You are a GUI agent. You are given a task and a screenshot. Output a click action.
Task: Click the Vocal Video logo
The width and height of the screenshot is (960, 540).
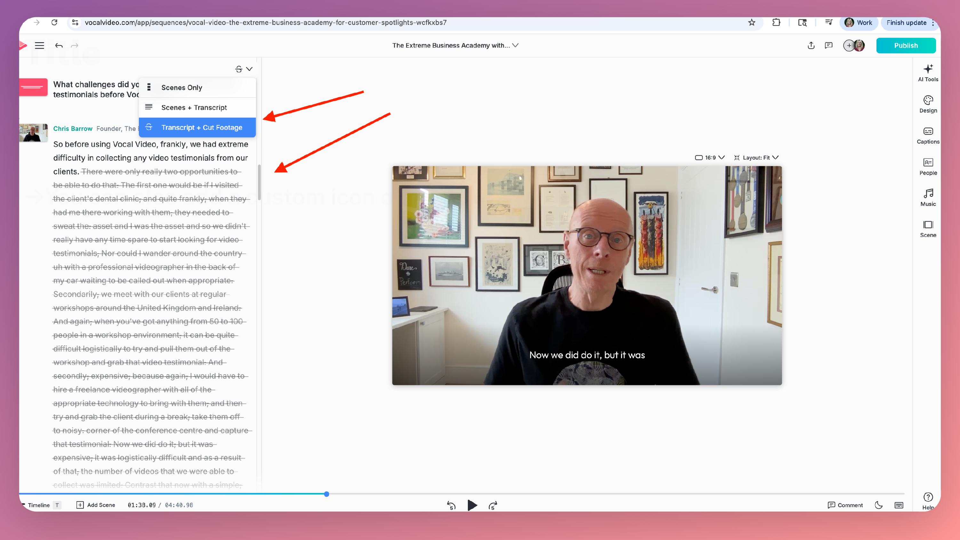(23, 45)
